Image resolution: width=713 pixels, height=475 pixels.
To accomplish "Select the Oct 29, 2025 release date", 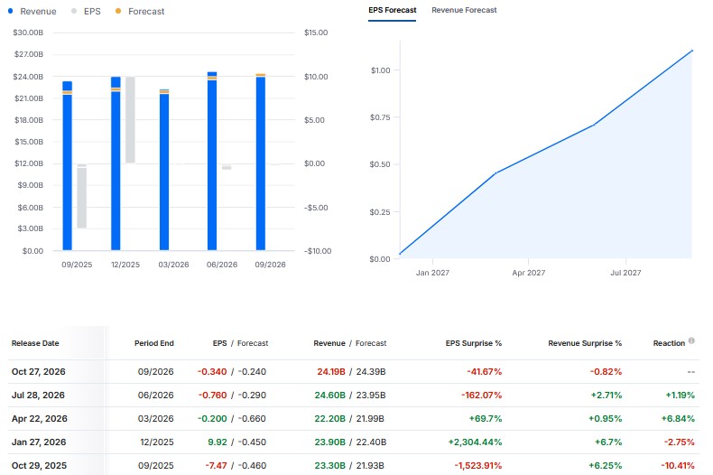I will click(39, 465).
